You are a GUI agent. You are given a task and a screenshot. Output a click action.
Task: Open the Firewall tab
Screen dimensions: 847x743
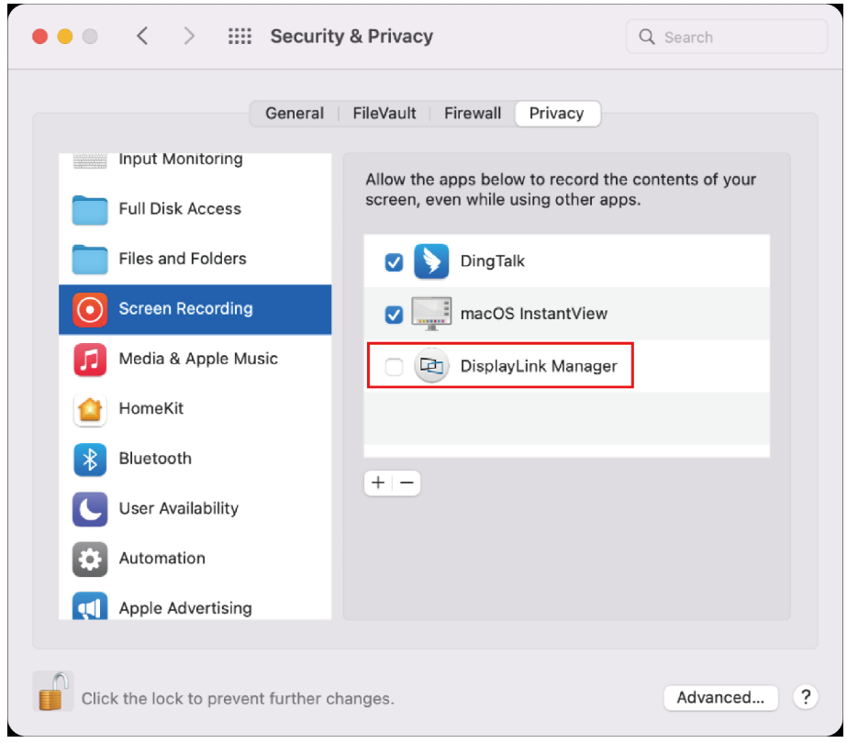(473, 114)
